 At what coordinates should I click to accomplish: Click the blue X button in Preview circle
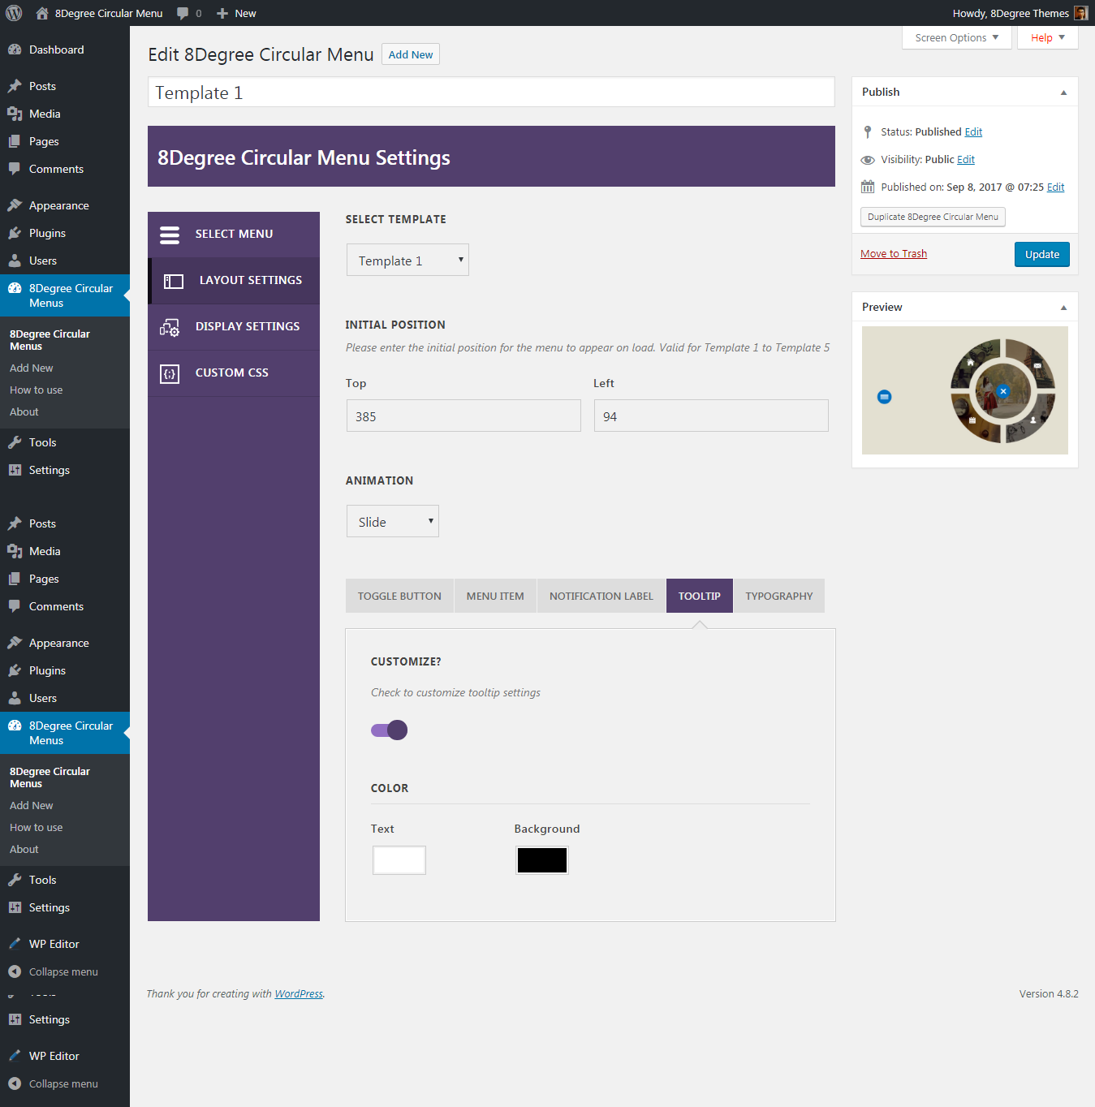coord(1003,391)
